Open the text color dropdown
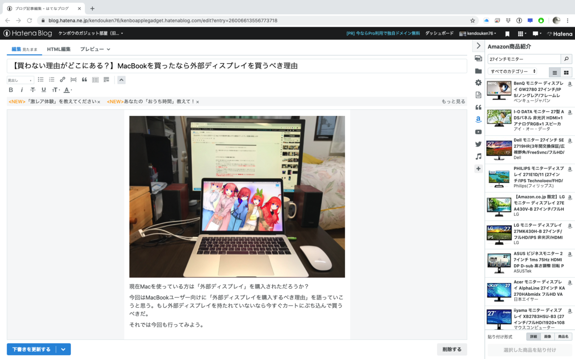The image size is (575, 359). tap(68, 90)
